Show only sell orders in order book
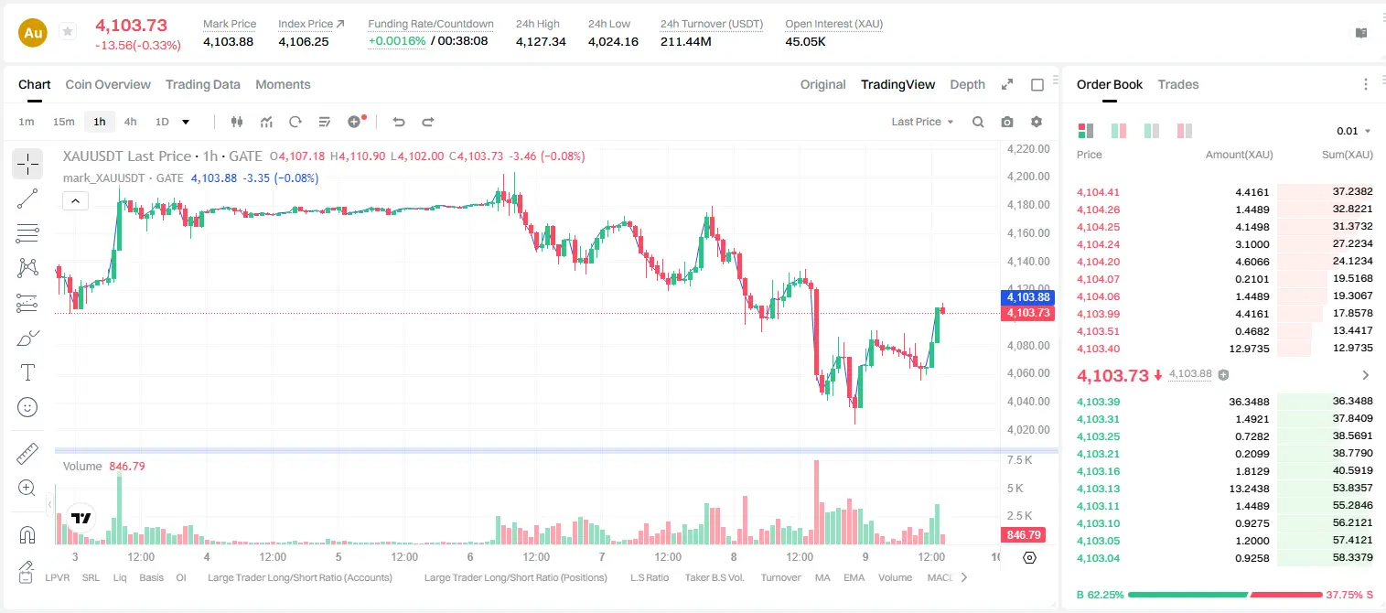The image size is (1386, 613). (x=1185, y=131)
